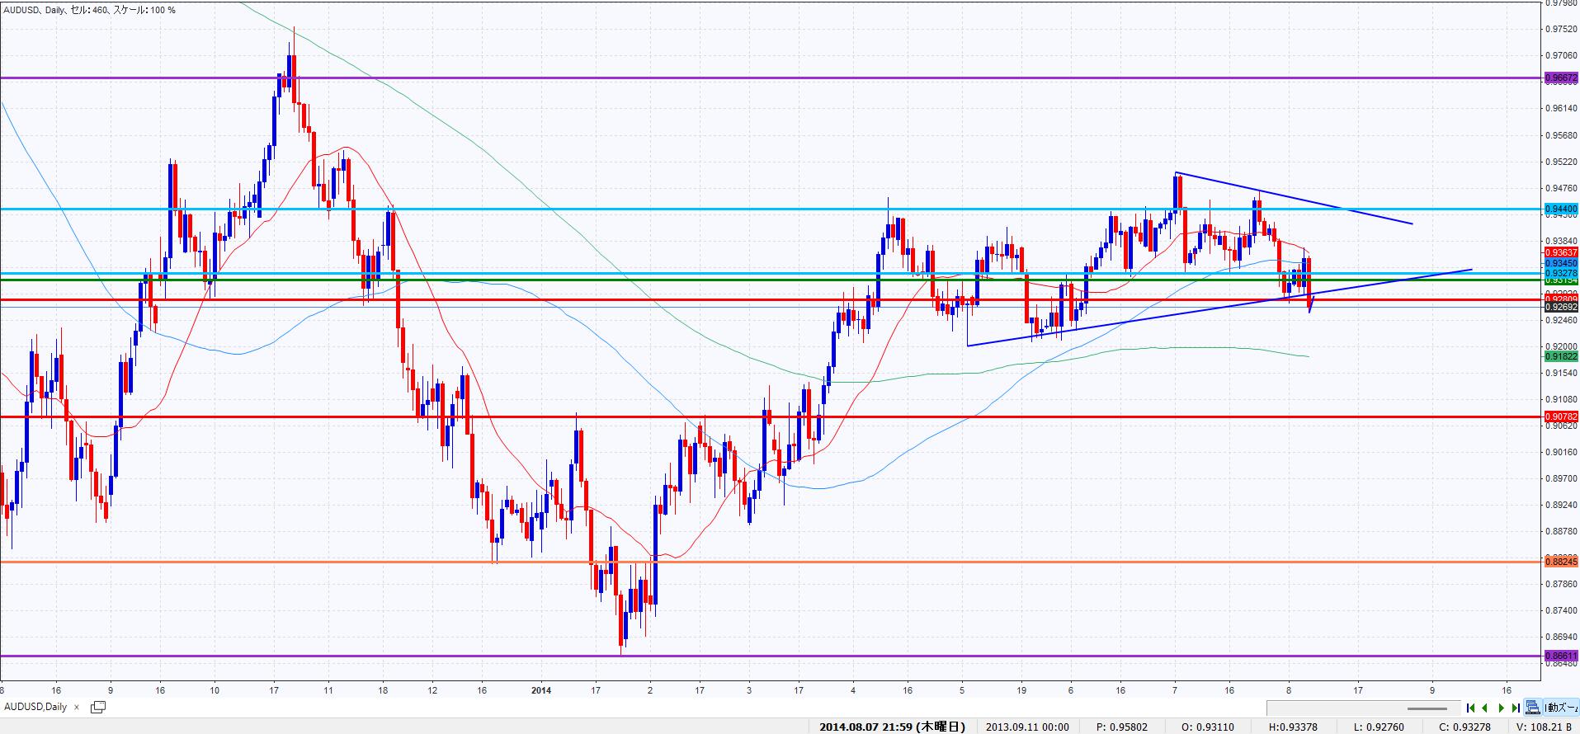Click the cascading windows icon beside the zoom button

[1533, 708]
